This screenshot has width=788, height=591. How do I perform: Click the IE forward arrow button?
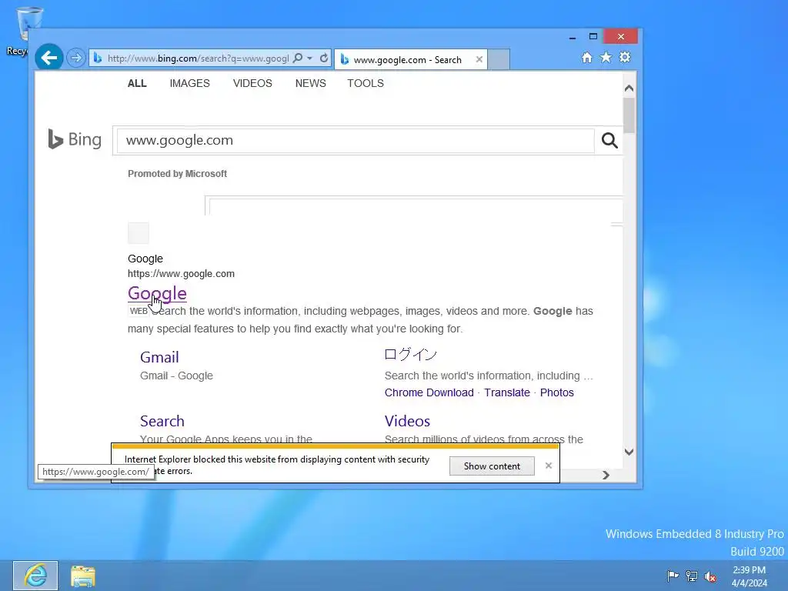[x=76, y=58]
